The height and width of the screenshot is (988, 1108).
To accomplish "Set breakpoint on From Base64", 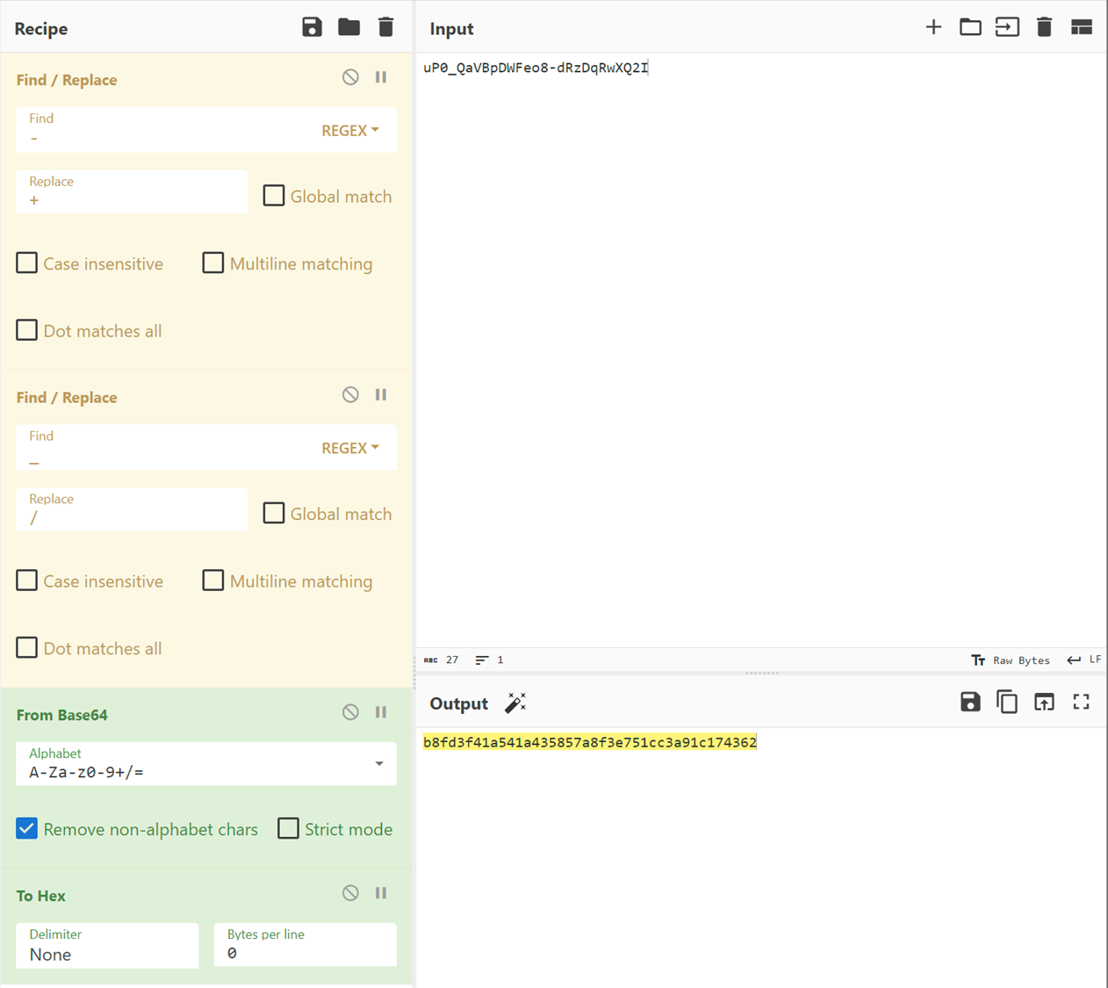I will click(x=381, y=712).
